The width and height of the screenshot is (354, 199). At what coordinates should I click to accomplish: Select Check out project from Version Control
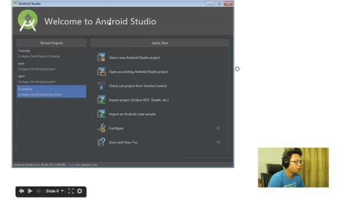click(x=138, y=86)
